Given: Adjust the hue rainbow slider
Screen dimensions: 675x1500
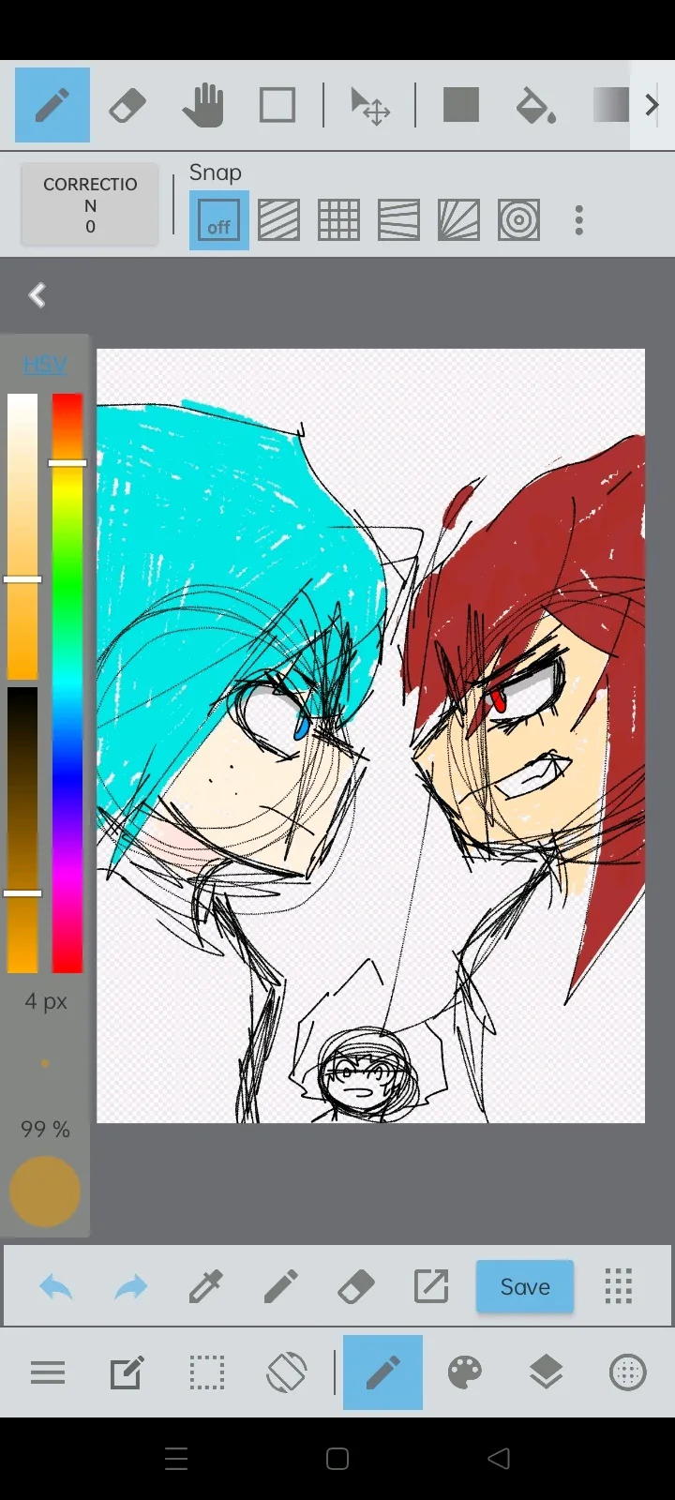Looking at the screenshot, I should 67,682.
